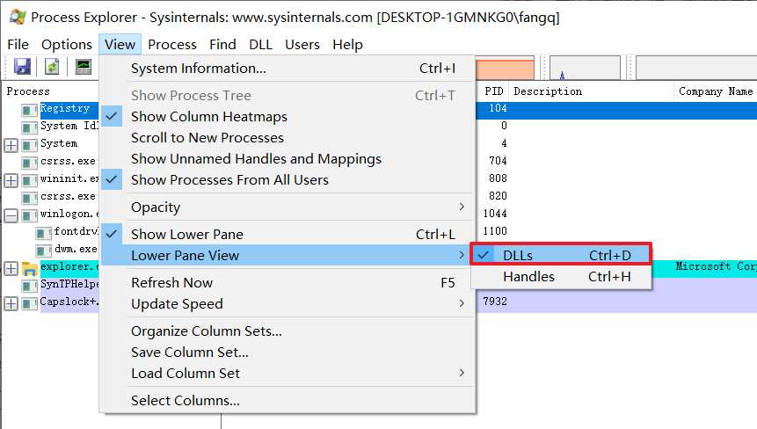
Task: Close the View menu
Action: [120, 45]
